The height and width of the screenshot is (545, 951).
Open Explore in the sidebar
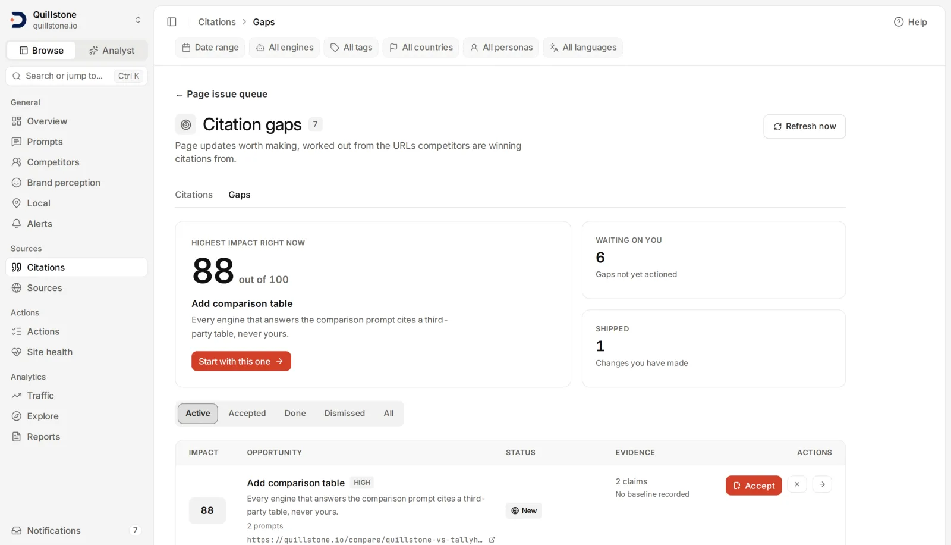pyautogui.click(x=77, y=416)
